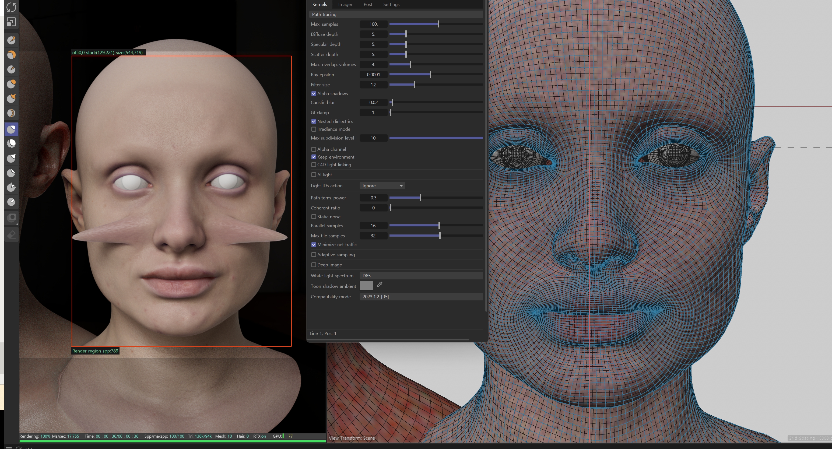Click the GI clamp value field
The image size is (832, 449).
373,113
